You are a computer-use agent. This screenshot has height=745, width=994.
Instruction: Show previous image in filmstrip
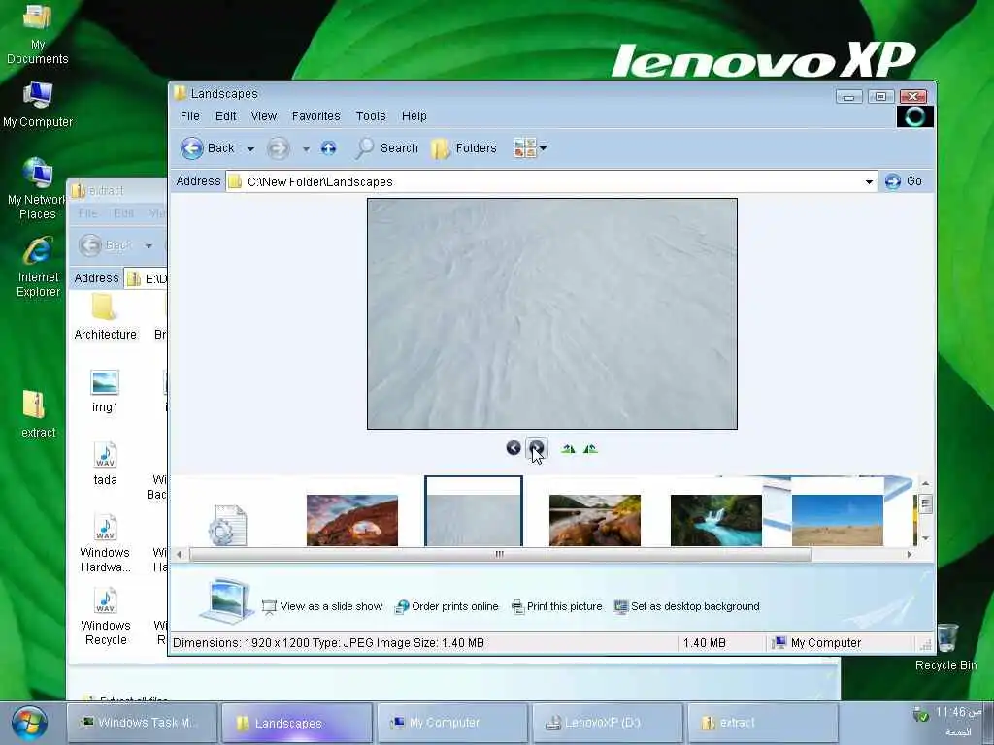click(x=514, y=448)
